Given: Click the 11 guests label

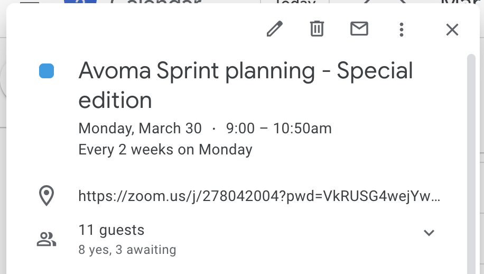Looking at the screenshot, I should click(x=111, y=230).
